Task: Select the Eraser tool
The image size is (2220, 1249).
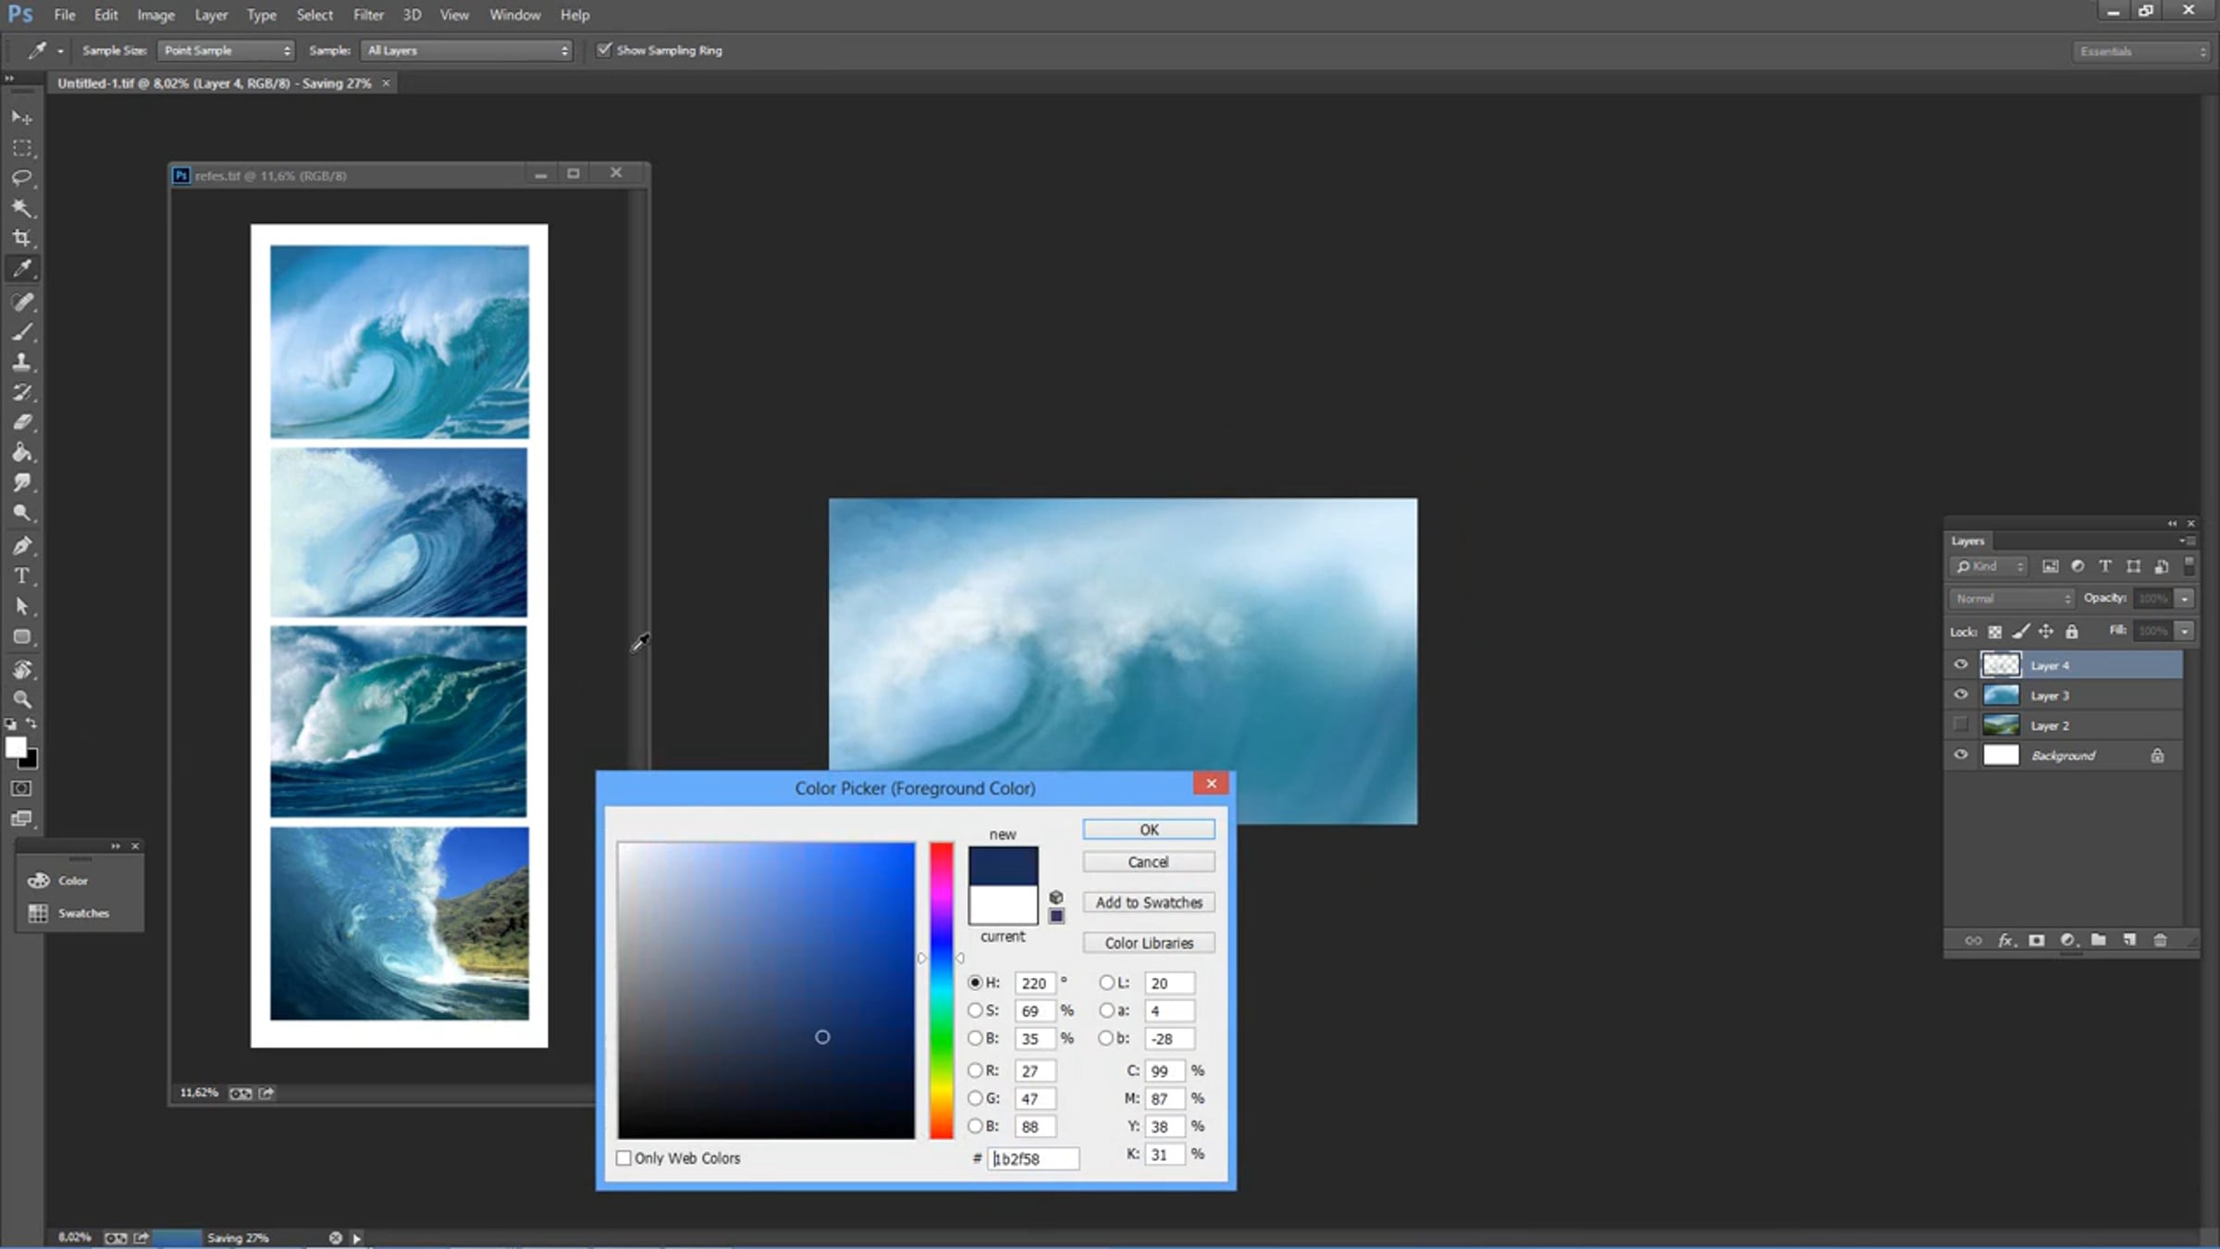Action: click(22, 422)
